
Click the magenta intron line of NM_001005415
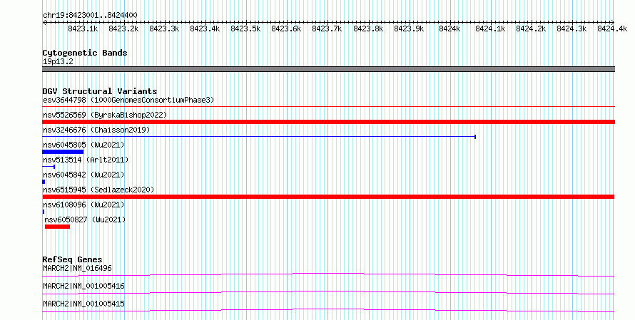(x=328, y=310)
